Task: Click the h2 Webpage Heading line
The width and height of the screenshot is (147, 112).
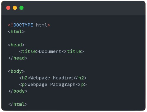Action: [53, 78]
